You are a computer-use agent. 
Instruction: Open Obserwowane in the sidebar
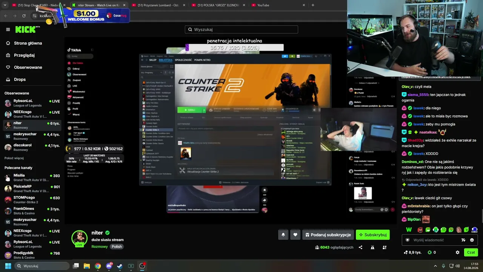28,67
